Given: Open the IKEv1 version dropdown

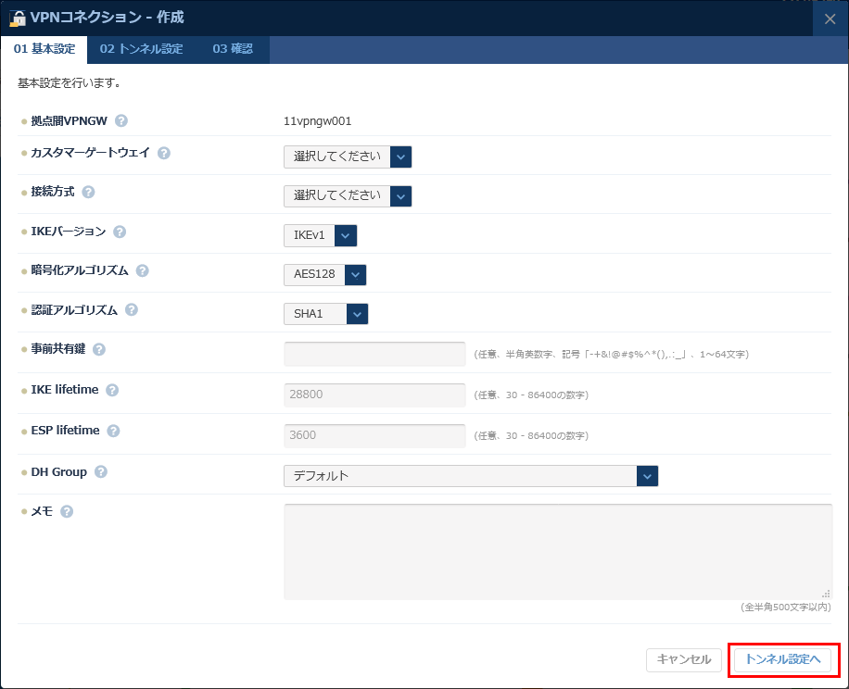Looking at the screenshot, I should 320,235.
